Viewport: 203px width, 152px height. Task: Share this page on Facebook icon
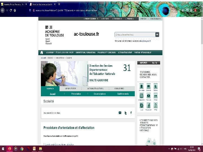point(131,113)
